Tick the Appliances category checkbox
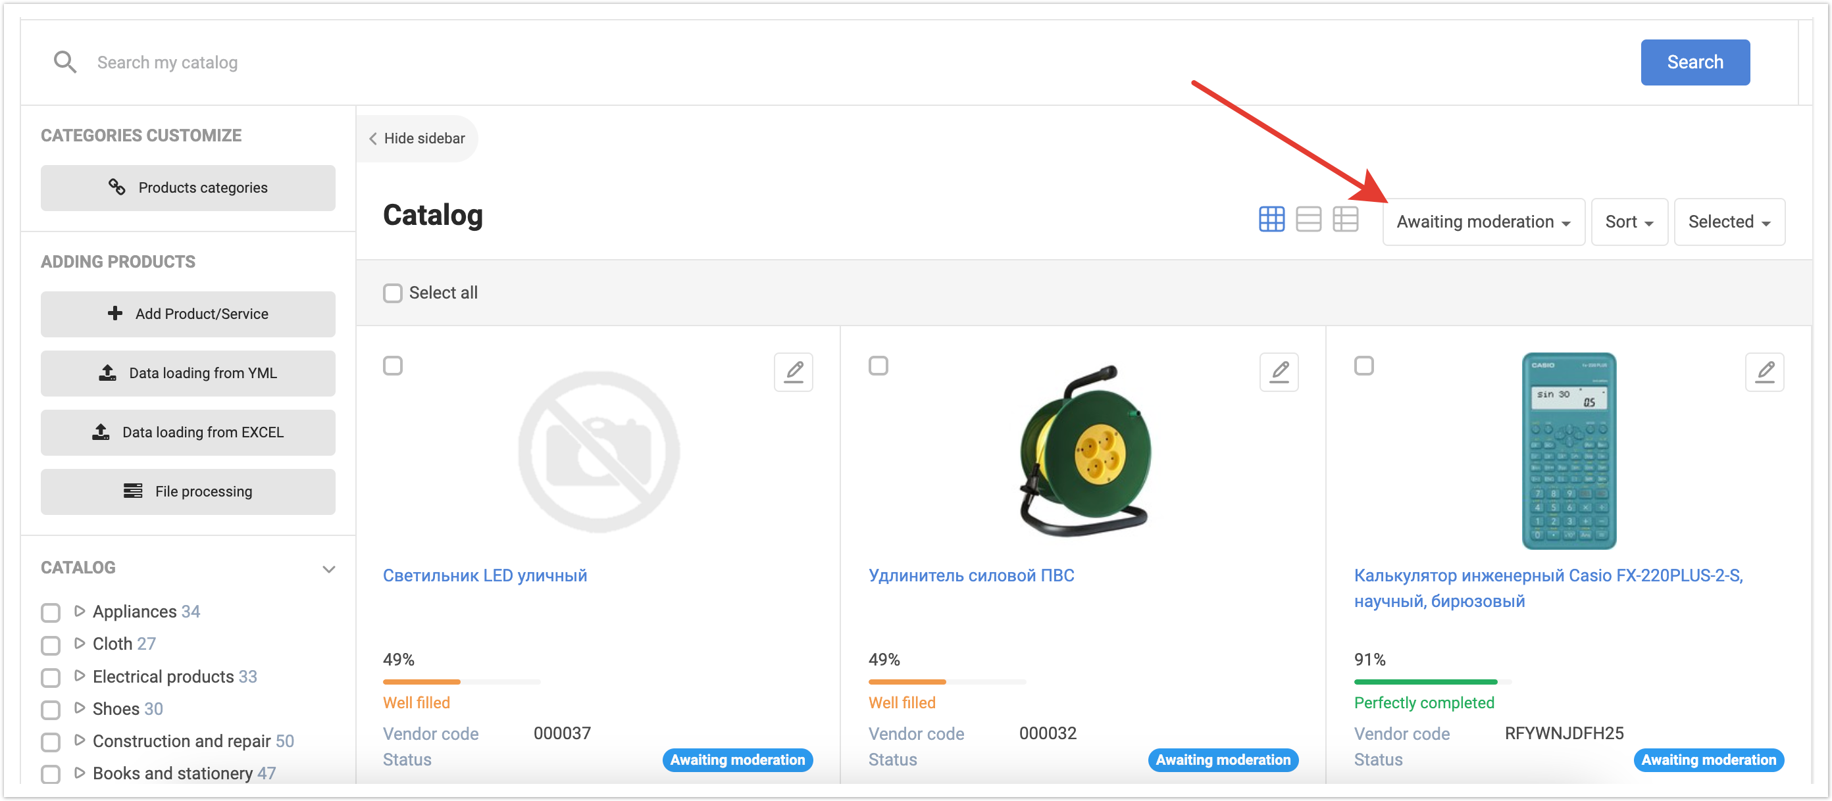 click(51, 612)
